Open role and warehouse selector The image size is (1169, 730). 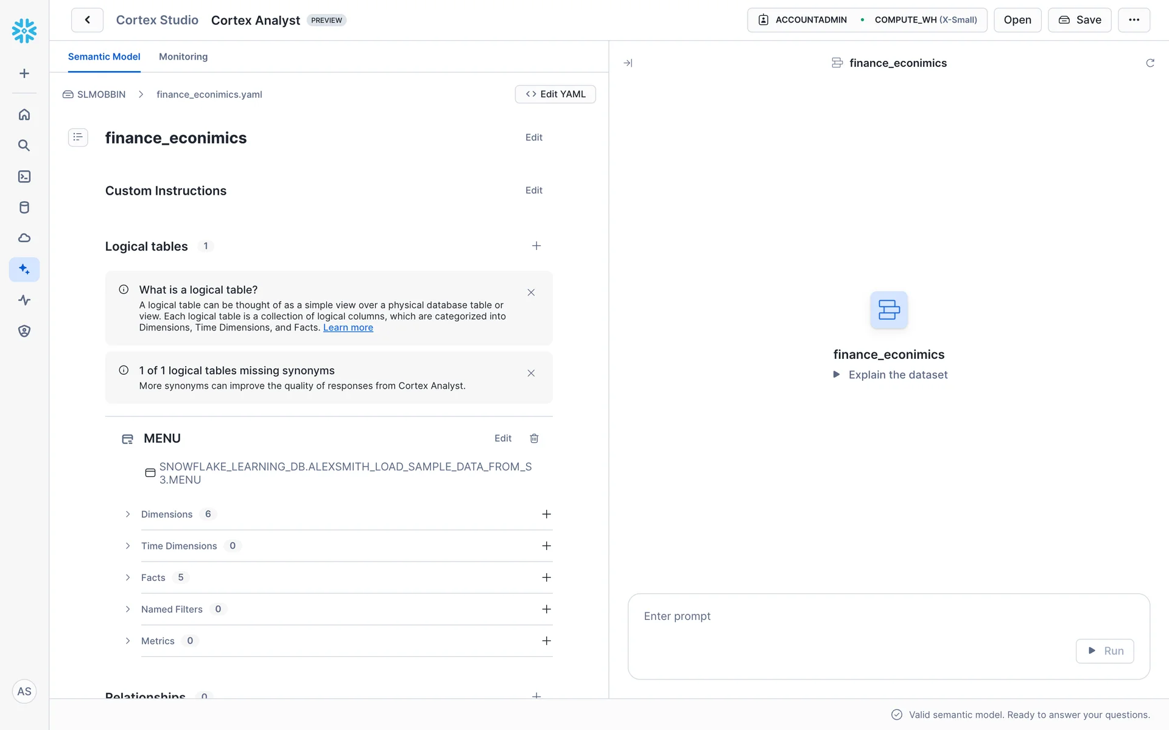click(x=866, y=20)
